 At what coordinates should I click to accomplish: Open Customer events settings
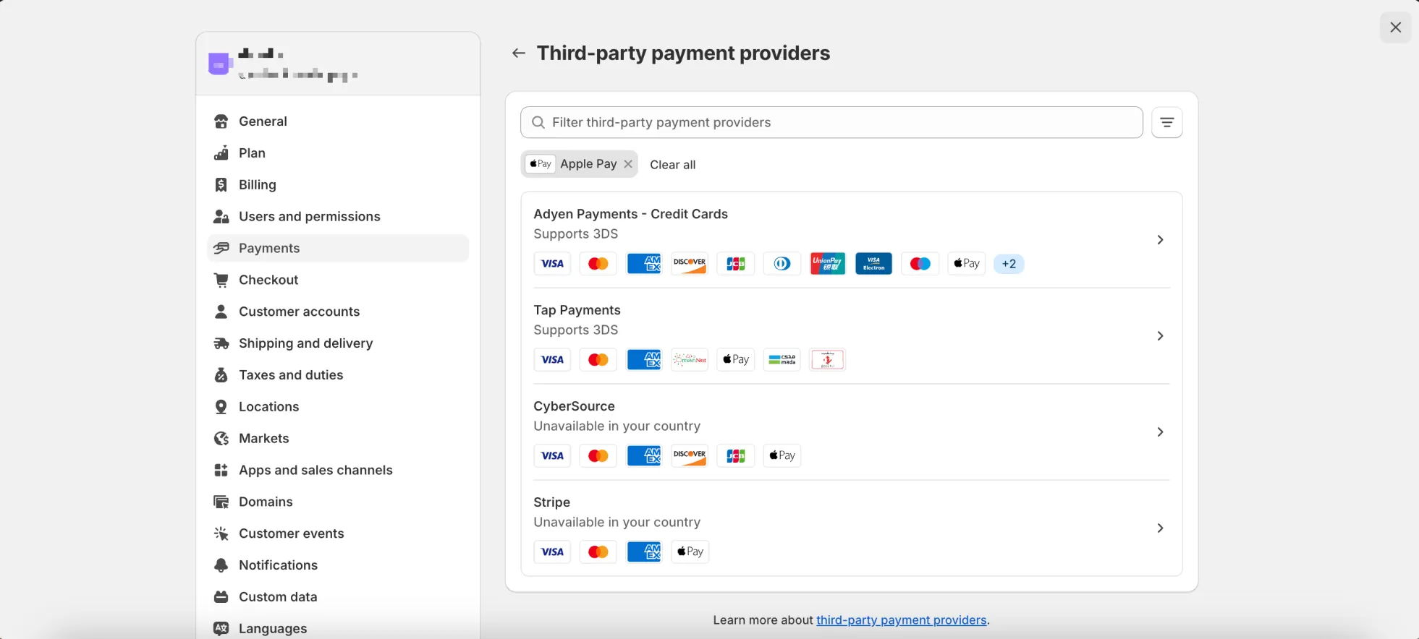pyautogui.click(x=338, y=534)
